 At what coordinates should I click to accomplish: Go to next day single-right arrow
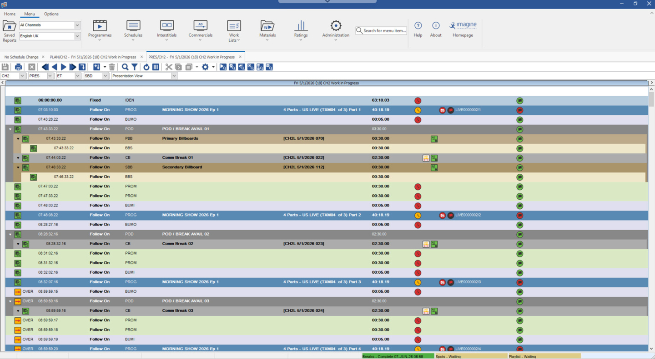(63, 67)
